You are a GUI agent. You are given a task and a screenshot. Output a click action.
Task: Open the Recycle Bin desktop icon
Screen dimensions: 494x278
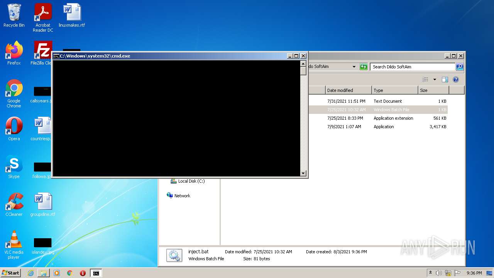tap(14, 15)
